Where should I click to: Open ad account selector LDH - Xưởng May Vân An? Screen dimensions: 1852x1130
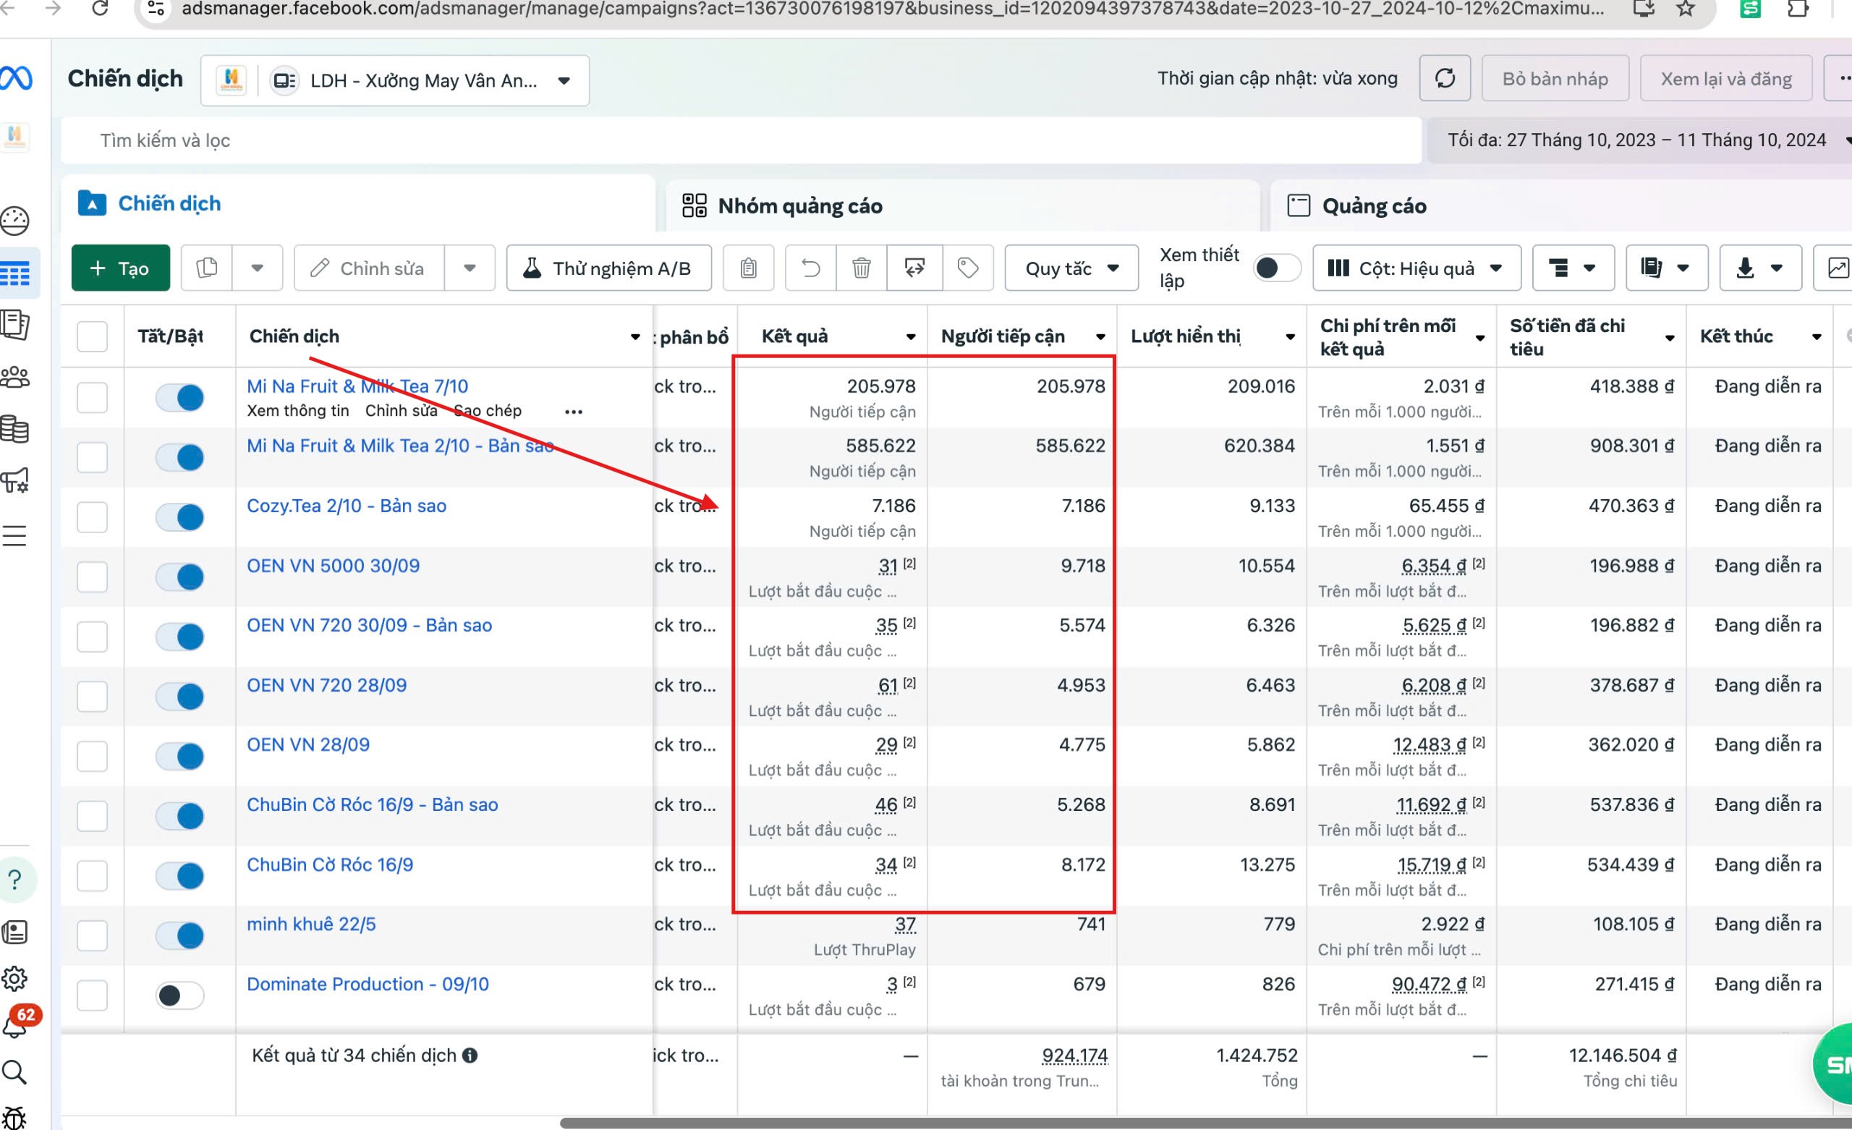395,80
